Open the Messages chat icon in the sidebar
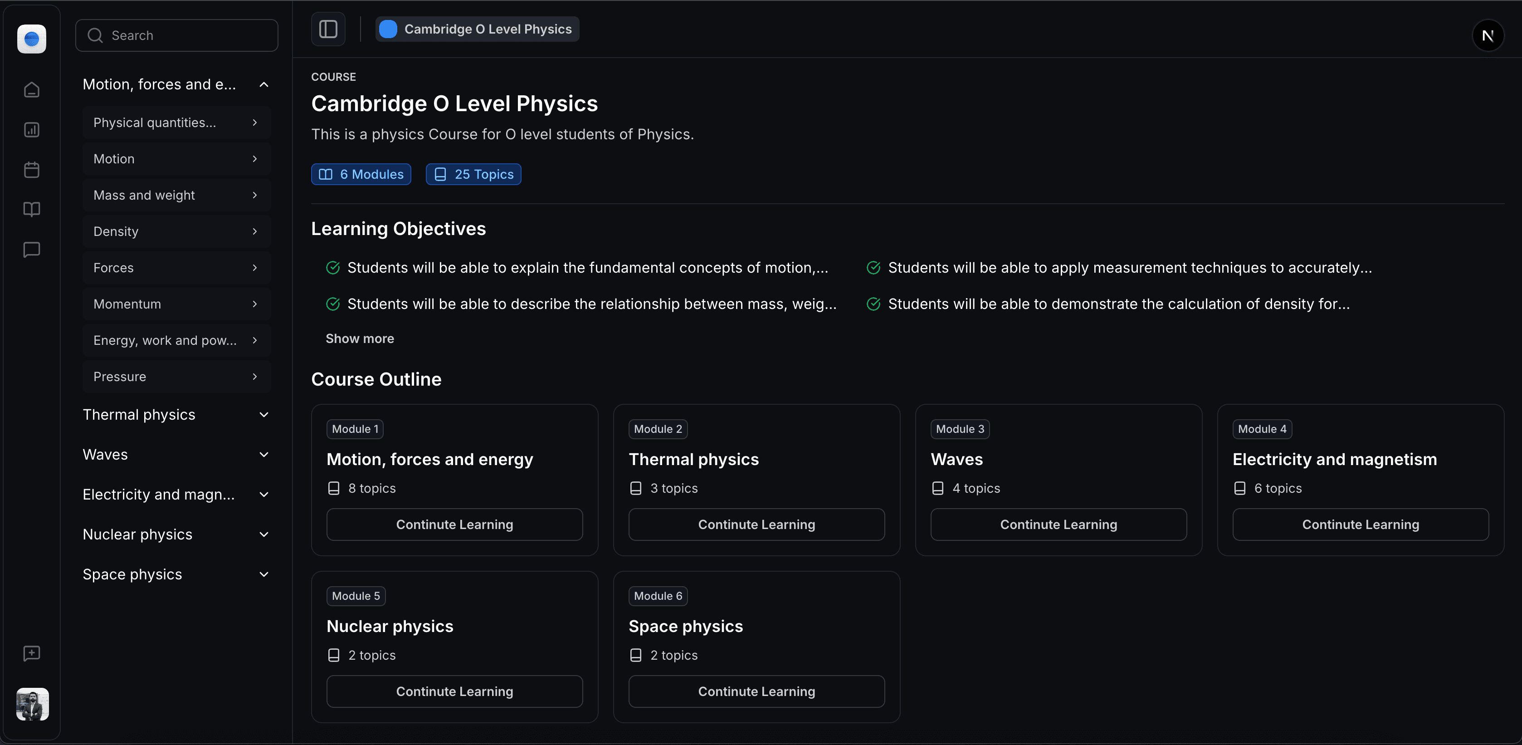This screenshot has width=1522, height=745. click(x=31, y=250)
